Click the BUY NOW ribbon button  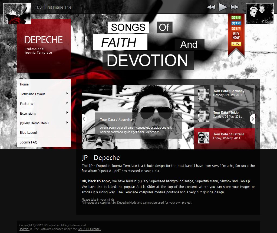click(236, 36)
